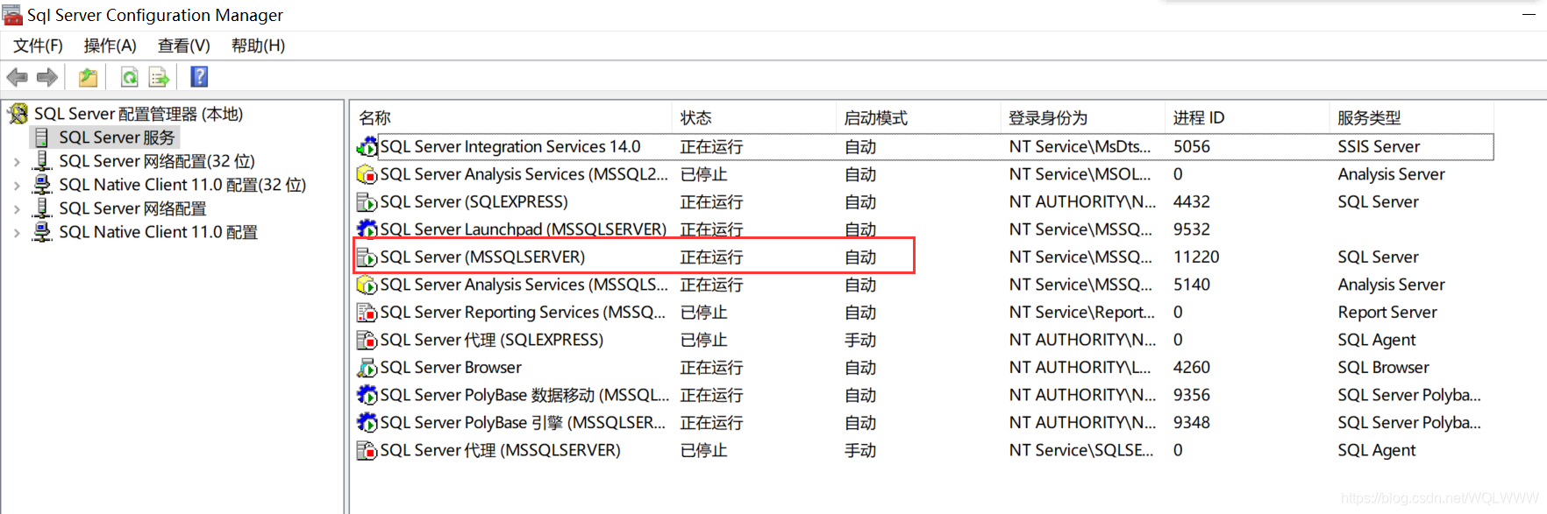Click the Back arrow toolbar icon
The height and width of the screenshot is (514, 1547).
point(17,77)
